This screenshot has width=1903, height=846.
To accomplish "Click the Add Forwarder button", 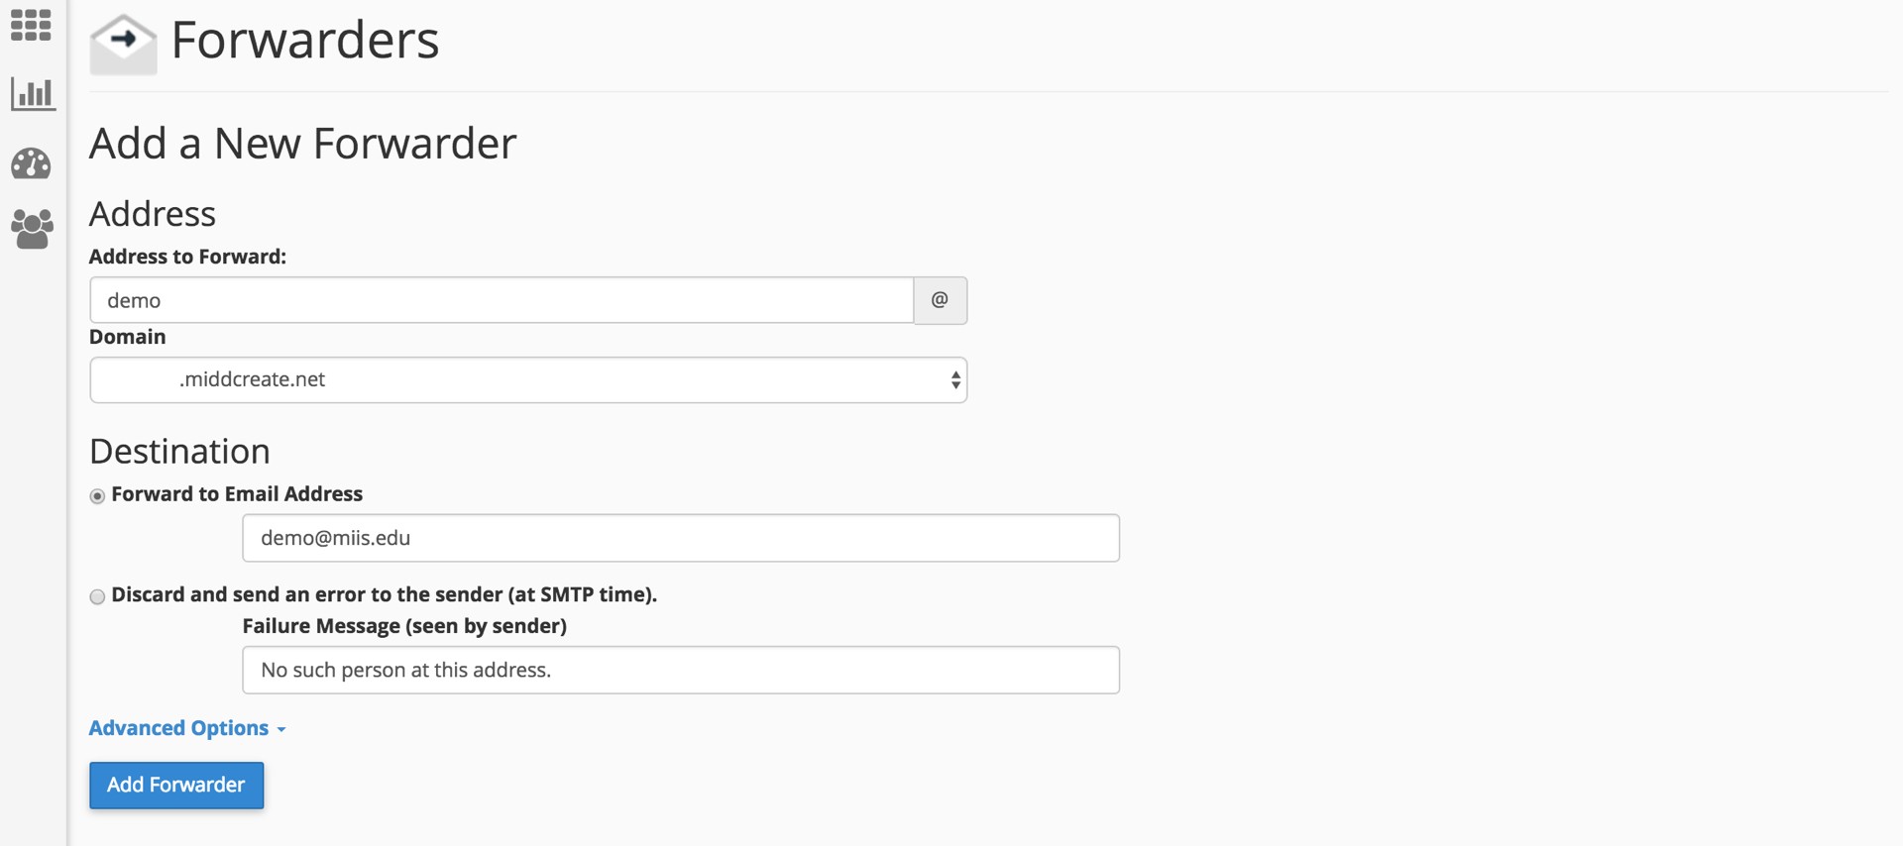I will tap(176, 785).
